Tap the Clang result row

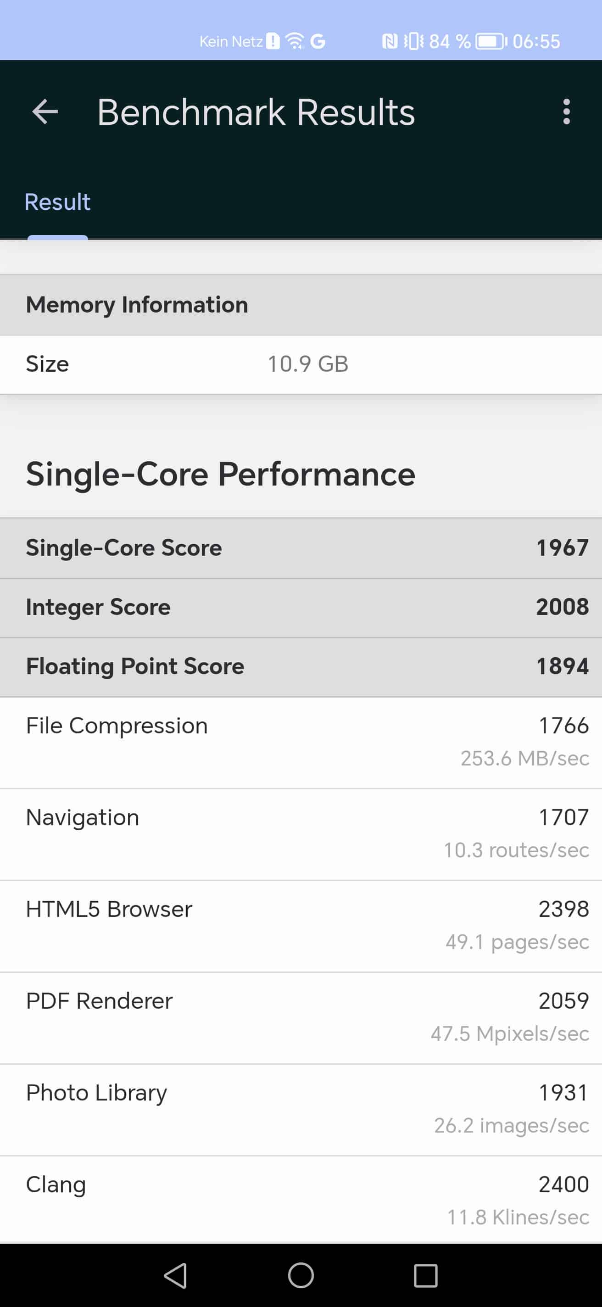click(301, 1200)
